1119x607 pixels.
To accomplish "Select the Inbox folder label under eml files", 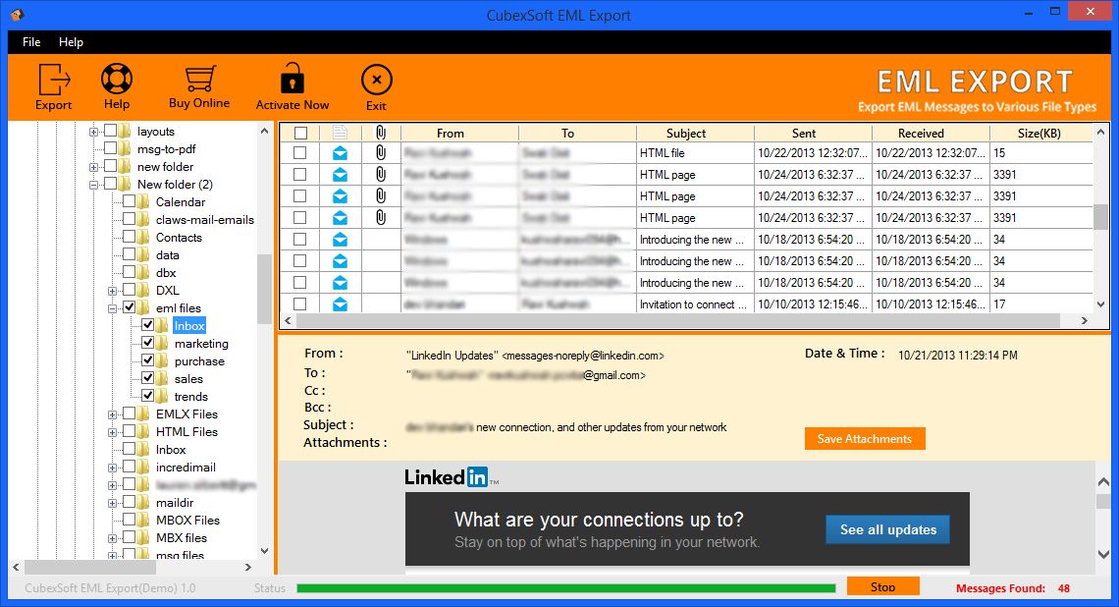I will (189, 326).
